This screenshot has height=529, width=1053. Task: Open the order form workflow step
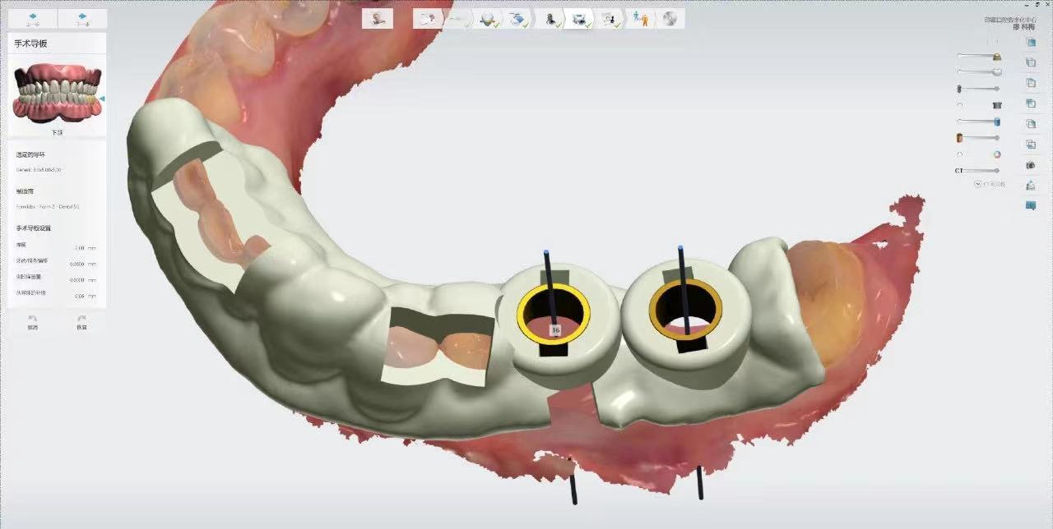pyautogui.click(x=426, y=19)
